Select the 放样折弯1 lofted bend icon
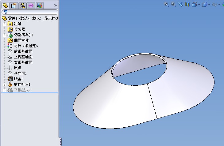Screen dimensions: 224x146 click(10, 84)
